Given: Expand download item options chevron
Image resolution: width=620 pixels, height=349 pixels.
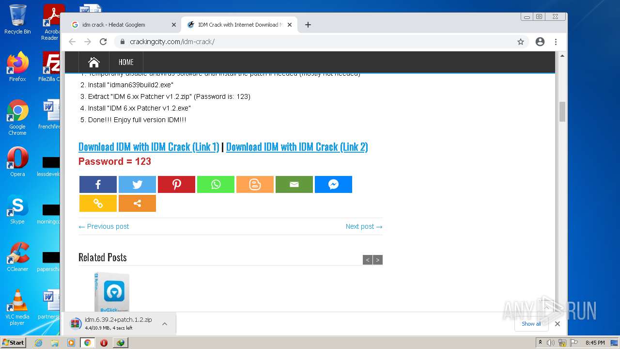Looking at the screenshot, I should point(165,324).
